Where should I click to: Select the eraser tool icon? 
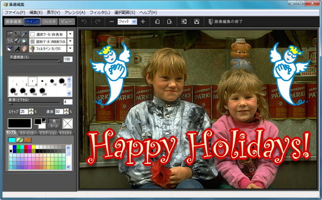[x=10, y=49]
